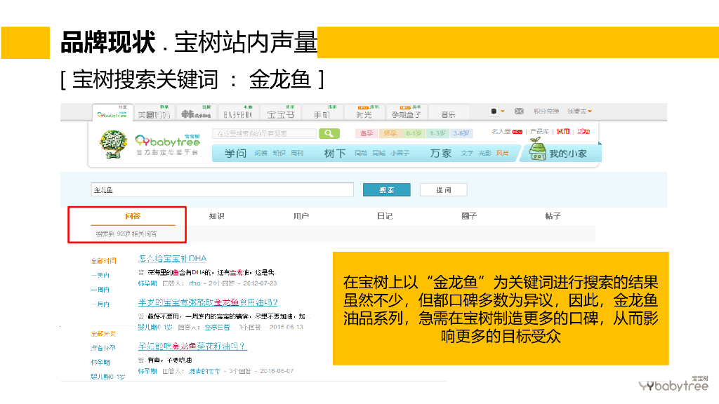
Task: Click the babytree 宝宝树 site logo
Action: point(167,144)
